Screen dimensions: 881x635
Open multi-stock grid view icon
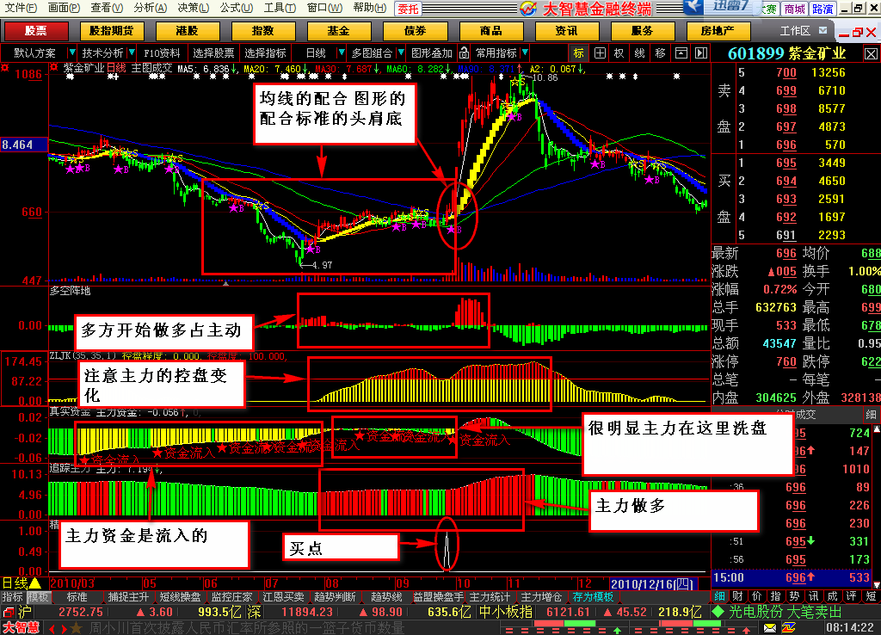point(600,52)
